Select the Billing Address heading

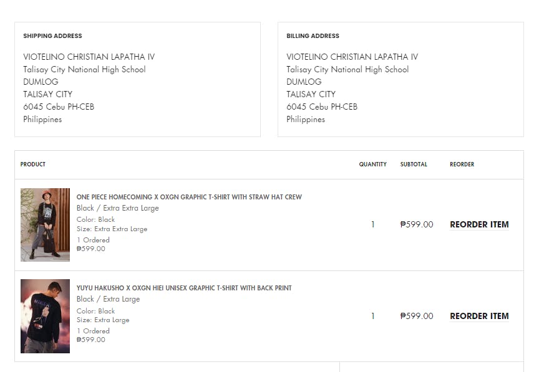pyautogui.click(x=313, y=36)
